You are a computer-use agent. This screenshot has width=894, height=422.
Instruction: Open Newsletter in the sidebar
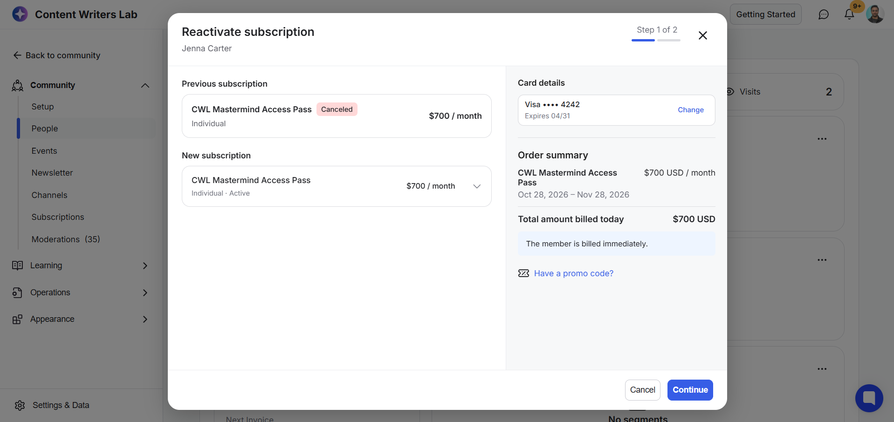52,173
